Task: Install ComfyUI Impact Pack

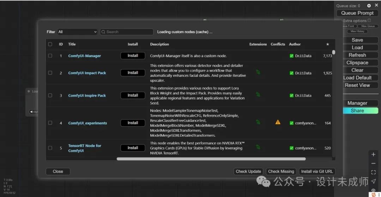Action: coord(133,73)
